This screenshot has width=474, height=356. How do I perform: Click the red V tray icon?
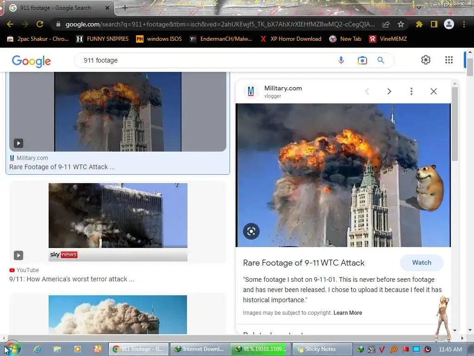(x=382, y=350)
